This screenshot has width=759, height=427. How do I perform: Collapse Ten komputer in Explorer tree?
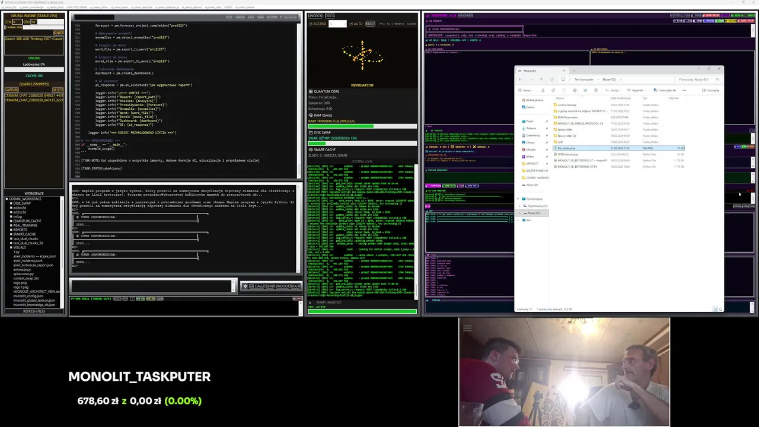coord(518,199)
